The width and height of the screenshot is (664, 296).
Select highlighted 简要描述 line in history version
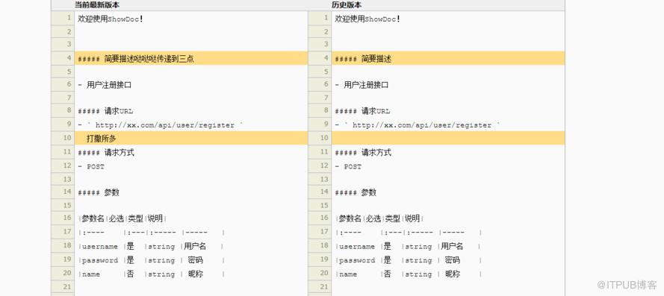[x=448, y=58]
